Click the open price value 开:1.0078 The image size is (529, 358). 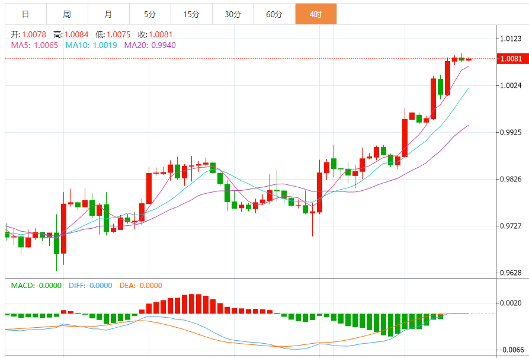click(x=28, y=34)
